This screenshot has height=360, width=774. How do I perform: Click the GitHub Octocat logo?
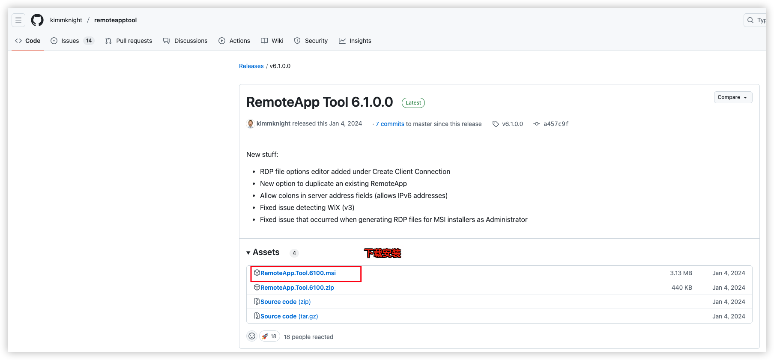click(37, 20)
